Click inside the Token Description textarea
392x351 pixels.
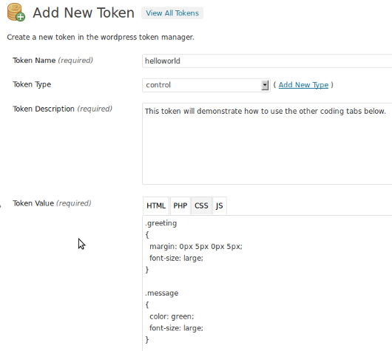267,143
